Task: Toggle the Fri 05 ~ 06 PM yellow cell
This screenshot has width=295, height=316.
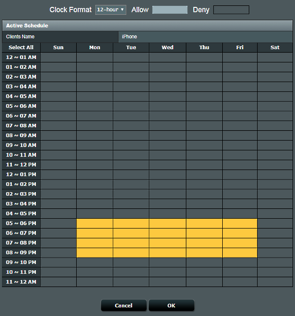Action: [x=240, y=223]
